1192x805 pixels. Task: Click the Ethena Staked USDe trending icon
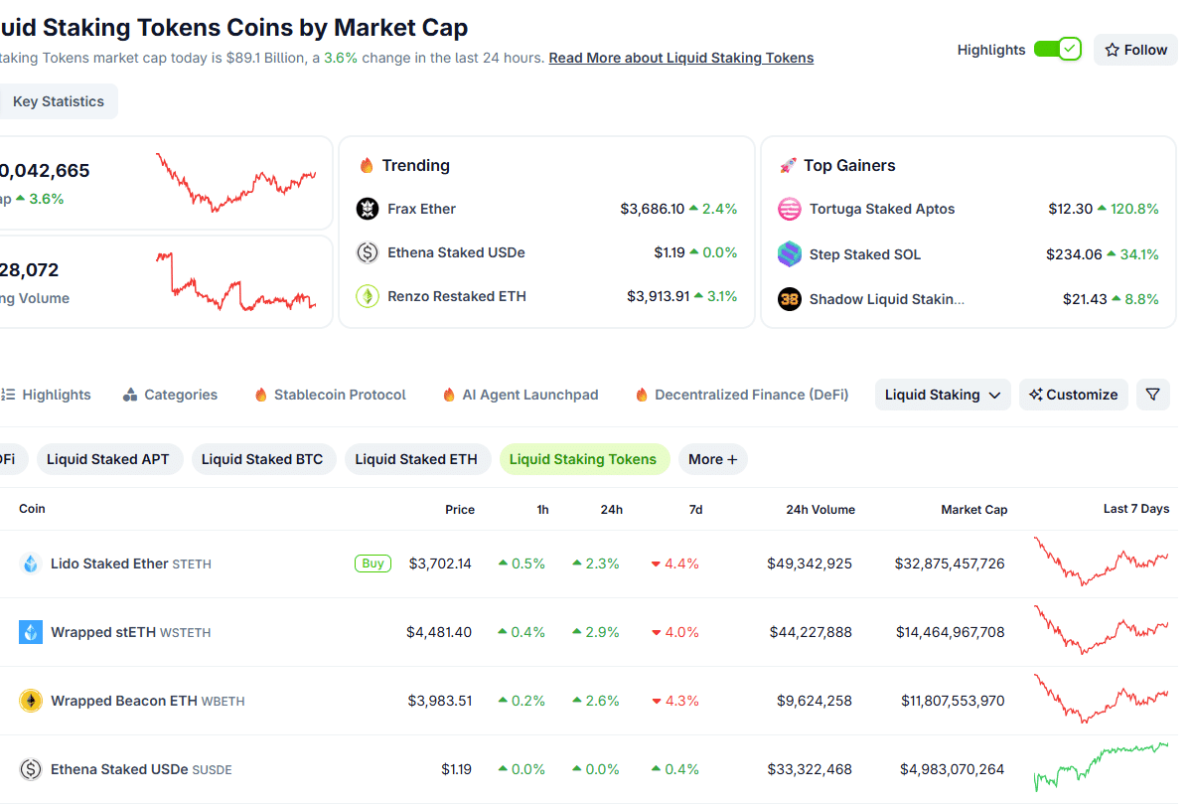pos(368,252)
